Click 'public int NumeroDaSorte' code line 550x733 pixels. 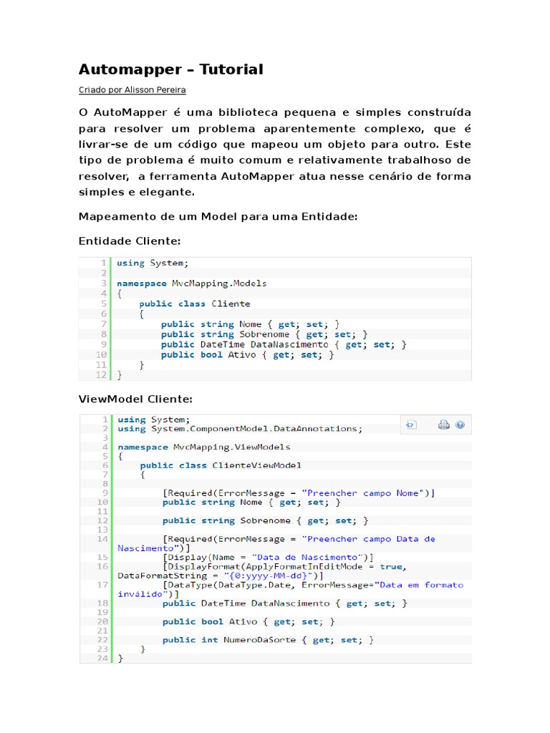tap(268, 639)
